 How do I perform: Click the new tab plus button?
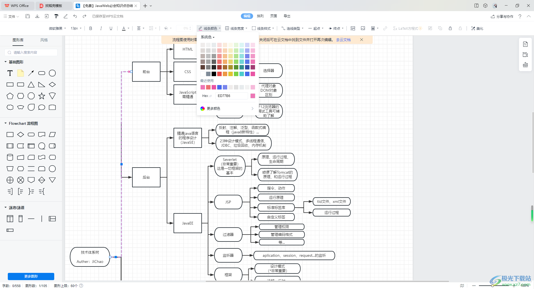[x=145, y=6]
